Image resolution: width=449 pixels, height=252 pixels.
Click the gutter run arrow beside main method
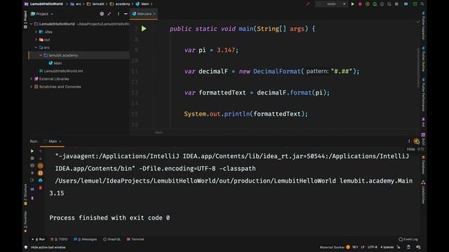(x=144, y=29)
